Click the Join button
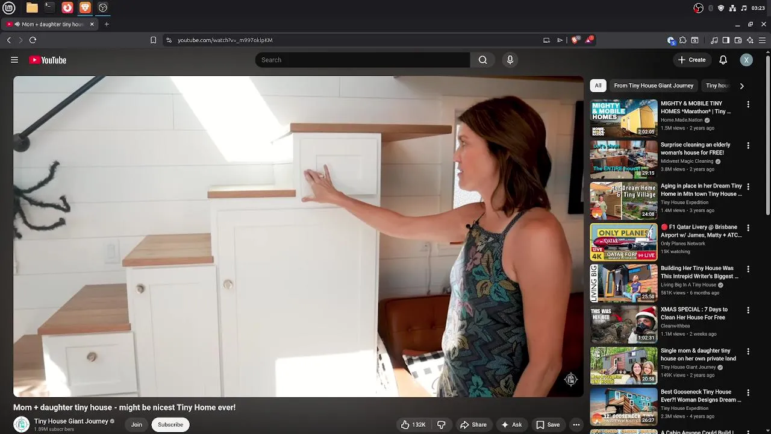Viewport: 771px width, 434px height. (137, 424)
